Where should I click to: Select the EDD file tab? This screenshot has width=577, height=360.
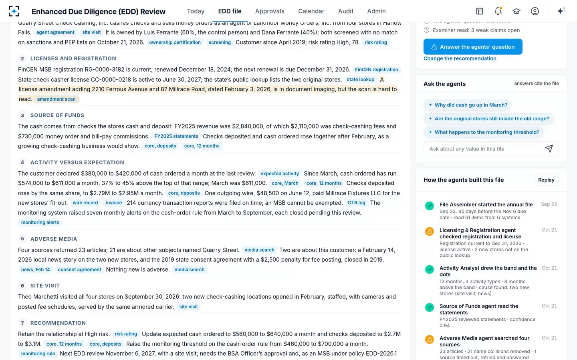coord(230,11)
